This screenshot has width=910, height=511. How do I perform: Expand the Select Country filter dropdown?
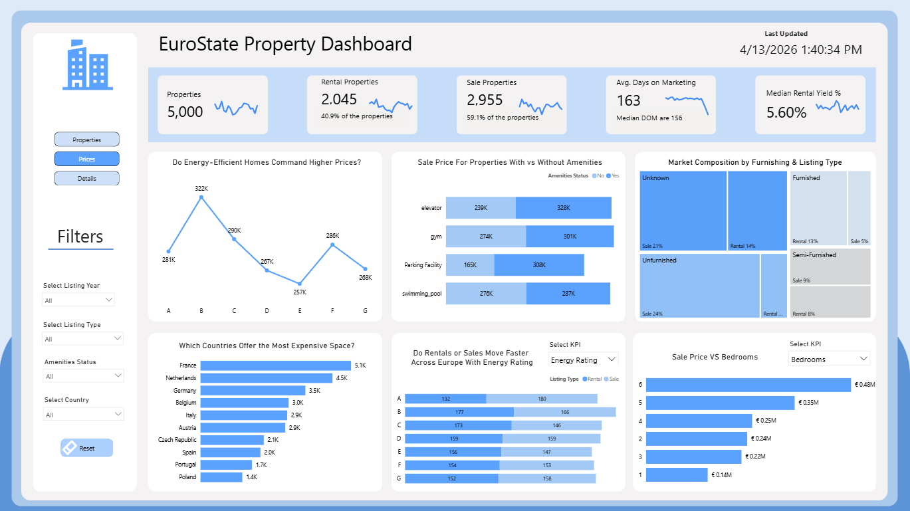(83, 415)
